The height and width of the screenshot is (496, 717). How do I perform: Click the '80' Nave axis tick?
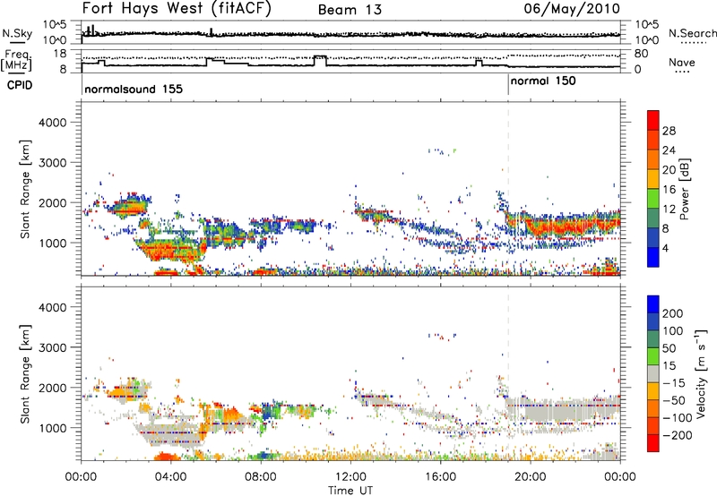click(x=642, y=54)
